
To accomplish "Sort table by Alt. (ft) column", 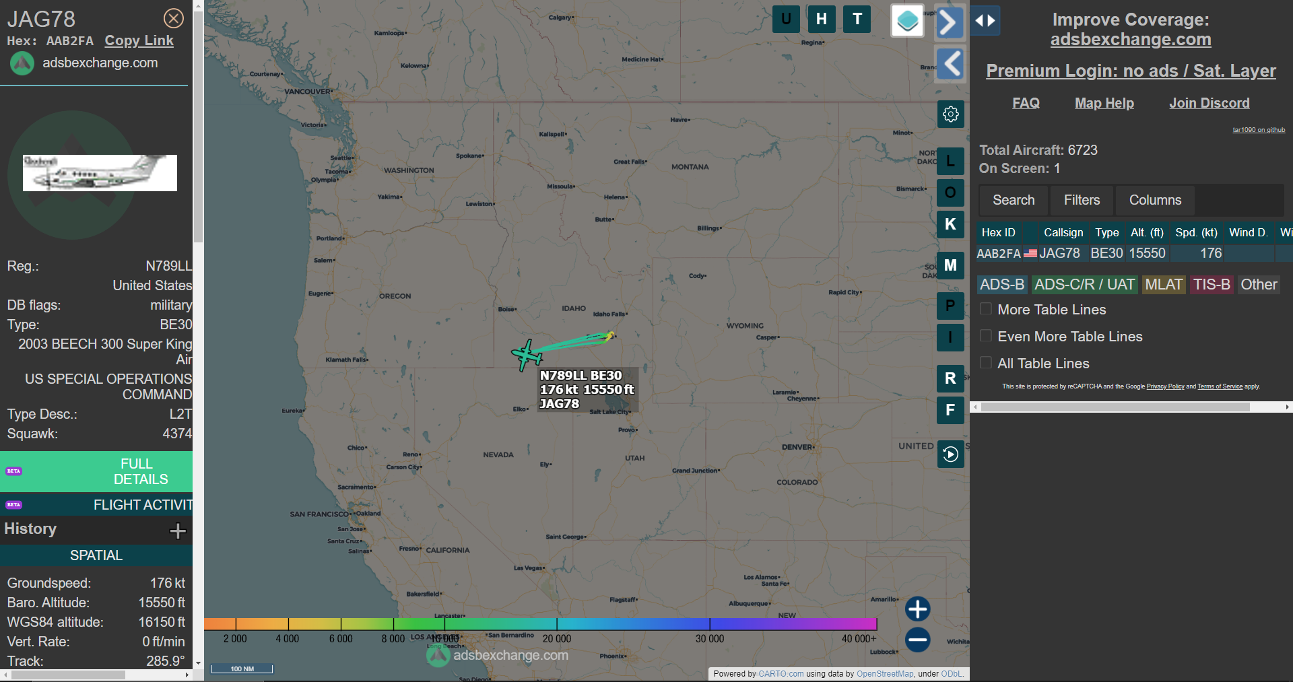I will pyautogui.click(x=1148, y=232).
